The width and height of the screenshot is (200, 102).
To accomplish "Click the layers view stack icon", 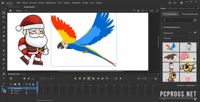I will click(11, 78).
